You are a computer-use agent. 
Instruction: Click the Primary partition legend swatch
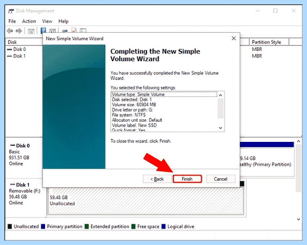(43, 227)
